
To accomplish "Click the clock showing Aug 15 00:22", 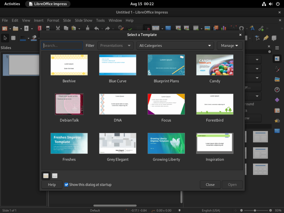I will [x=142, y=4].
